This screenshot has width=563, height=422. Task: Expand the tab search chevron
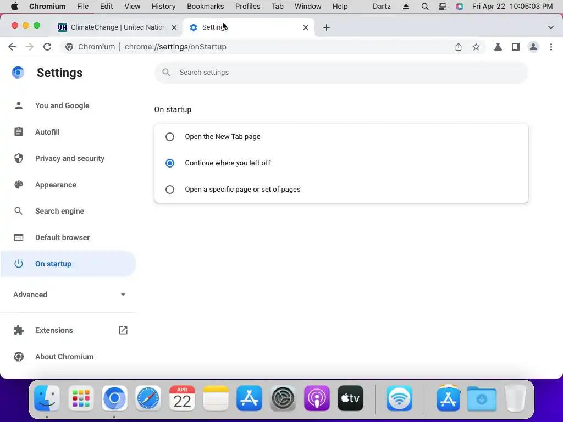click(x=550, y=27)
